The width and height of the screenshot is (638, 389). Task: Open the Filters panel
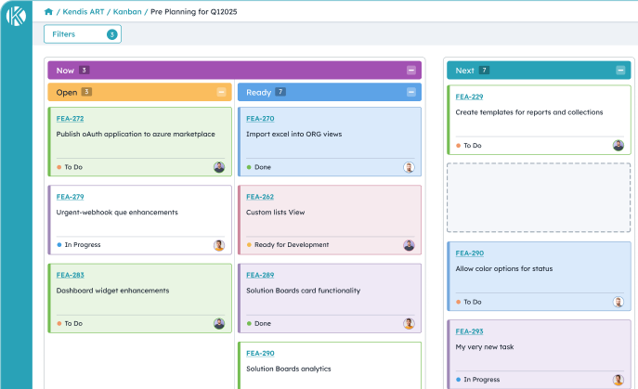point(82,34)
